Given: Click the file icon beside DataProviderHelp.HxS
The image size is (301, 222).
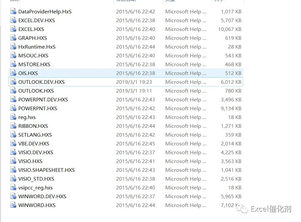Looking at the screenshot, I should click(13, 11).
